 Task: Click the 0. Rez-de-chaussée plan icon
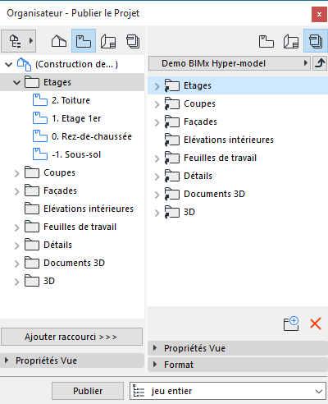coord(40,136)
